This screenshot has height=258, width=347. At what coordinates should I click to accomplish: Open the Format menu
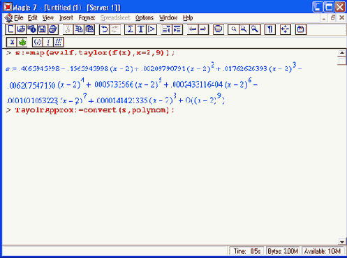point(87,18)
